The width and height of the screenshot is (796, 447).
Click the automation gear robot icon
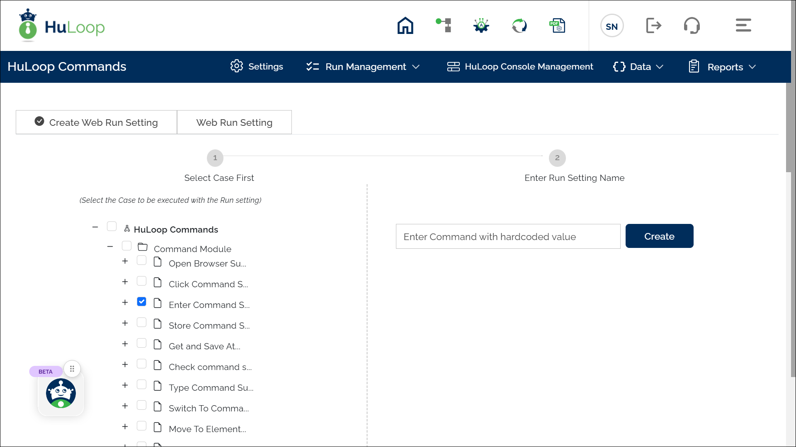481,26
